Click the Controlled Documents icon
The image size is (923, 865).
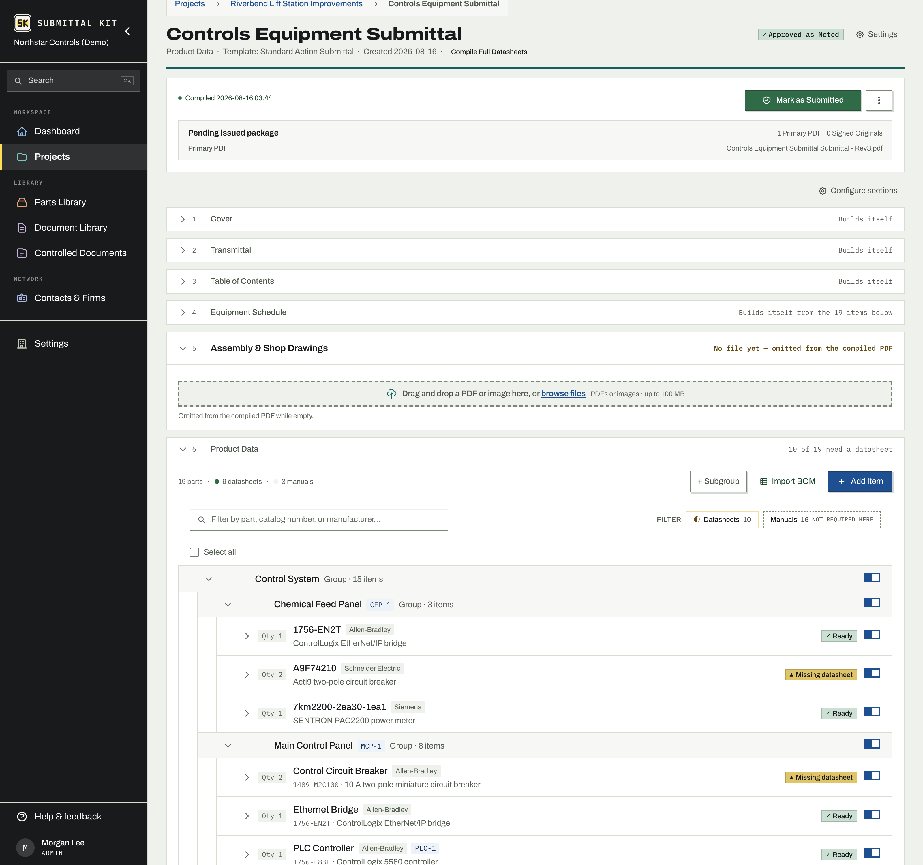(22, 253)
